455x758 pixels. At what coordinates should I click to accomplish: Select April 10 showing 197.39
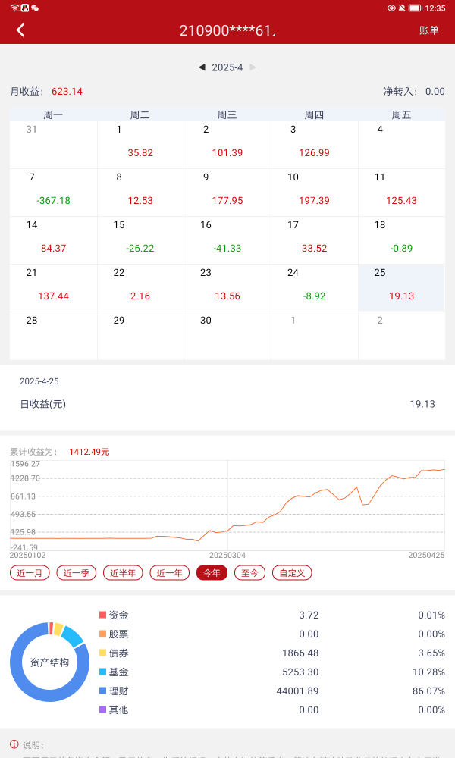click(314, 193)
